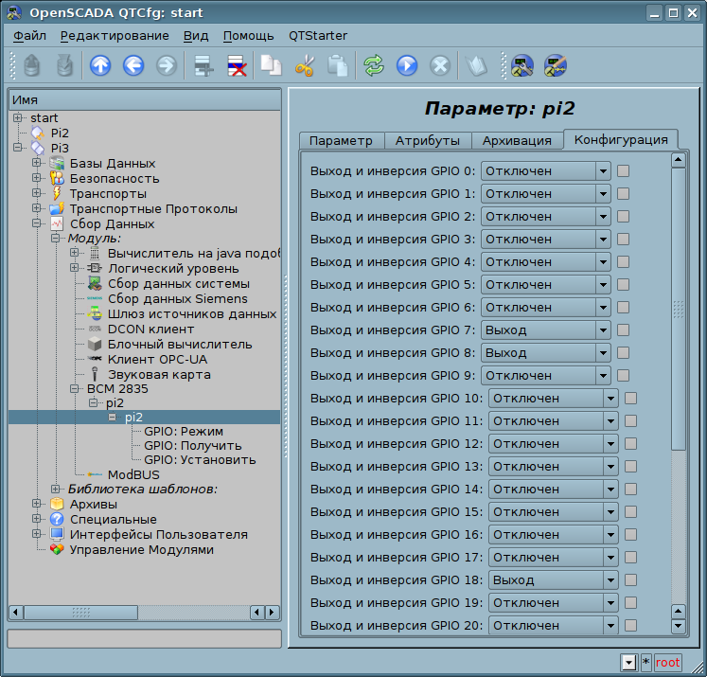Toggle inversion checkbox for GPIO 7
The image size is (707, 677).
coord(624,330)
